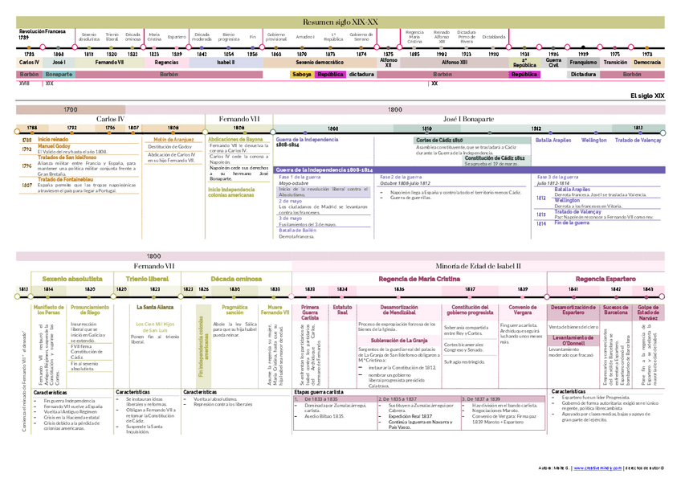Click the 'Resumen siglo XIX-XX' title banner
Viewport: 681px width, 482px height.
[340, 22]
